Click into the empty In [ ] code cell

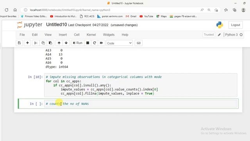[141, 104]
